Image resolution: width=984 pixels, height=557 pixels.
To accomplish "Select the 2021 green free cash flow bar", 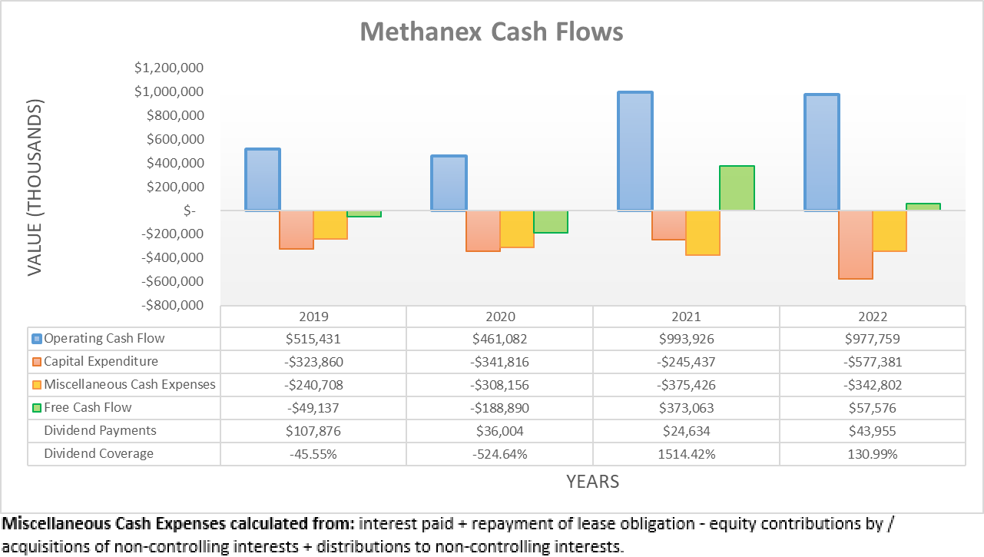I will pos(737,188).
